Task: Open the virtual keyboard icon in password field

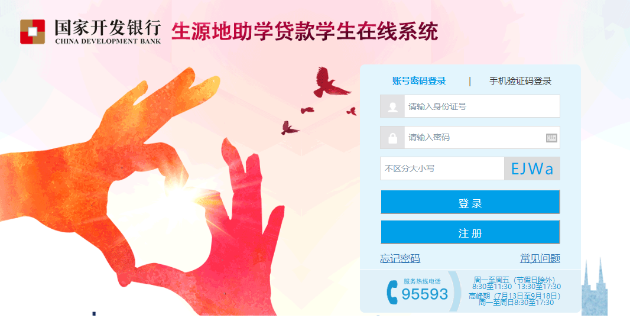Action: [x=551, y=138]
